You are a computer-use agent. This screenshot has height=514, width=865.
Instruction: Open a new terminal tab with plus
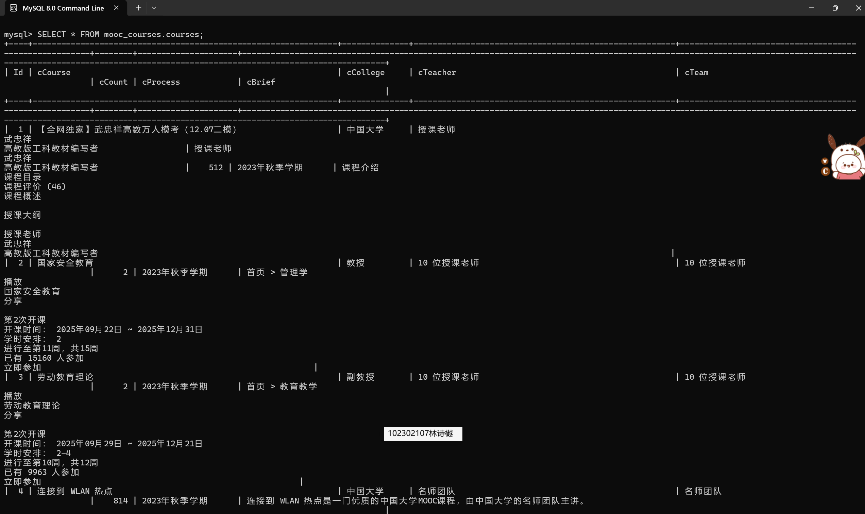click(138, 8)
